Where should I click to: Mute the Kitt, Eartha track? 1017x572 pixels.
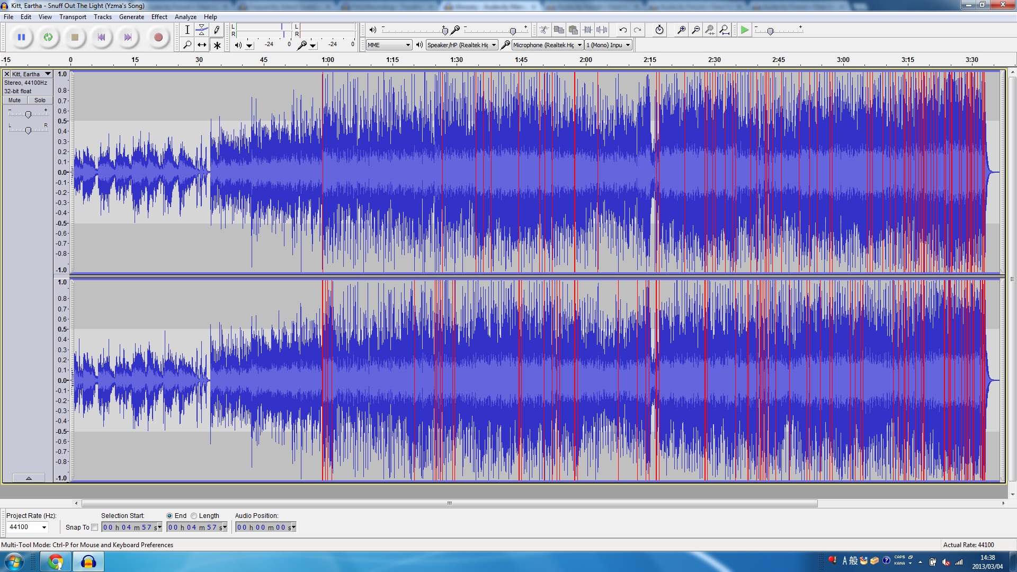[x=15, y=100]
